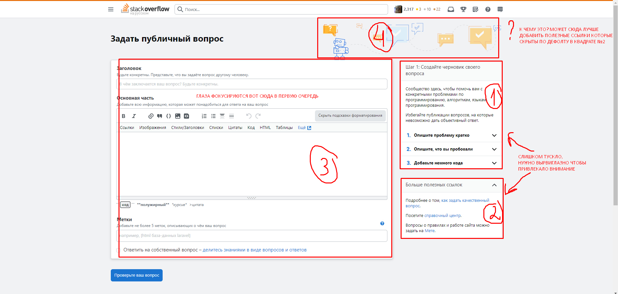Open the achievements trophy icon

pos(463,9)
